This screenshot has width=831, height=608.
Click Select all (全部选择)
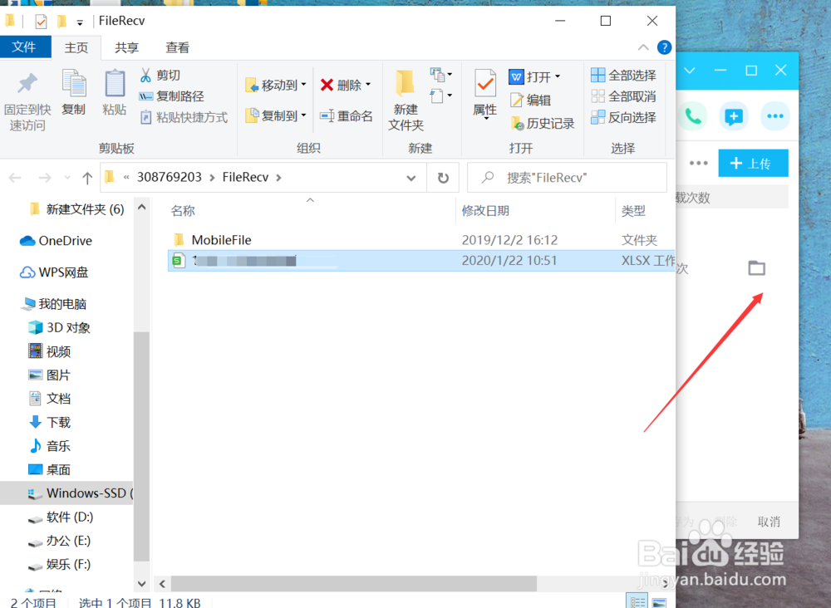622,74
